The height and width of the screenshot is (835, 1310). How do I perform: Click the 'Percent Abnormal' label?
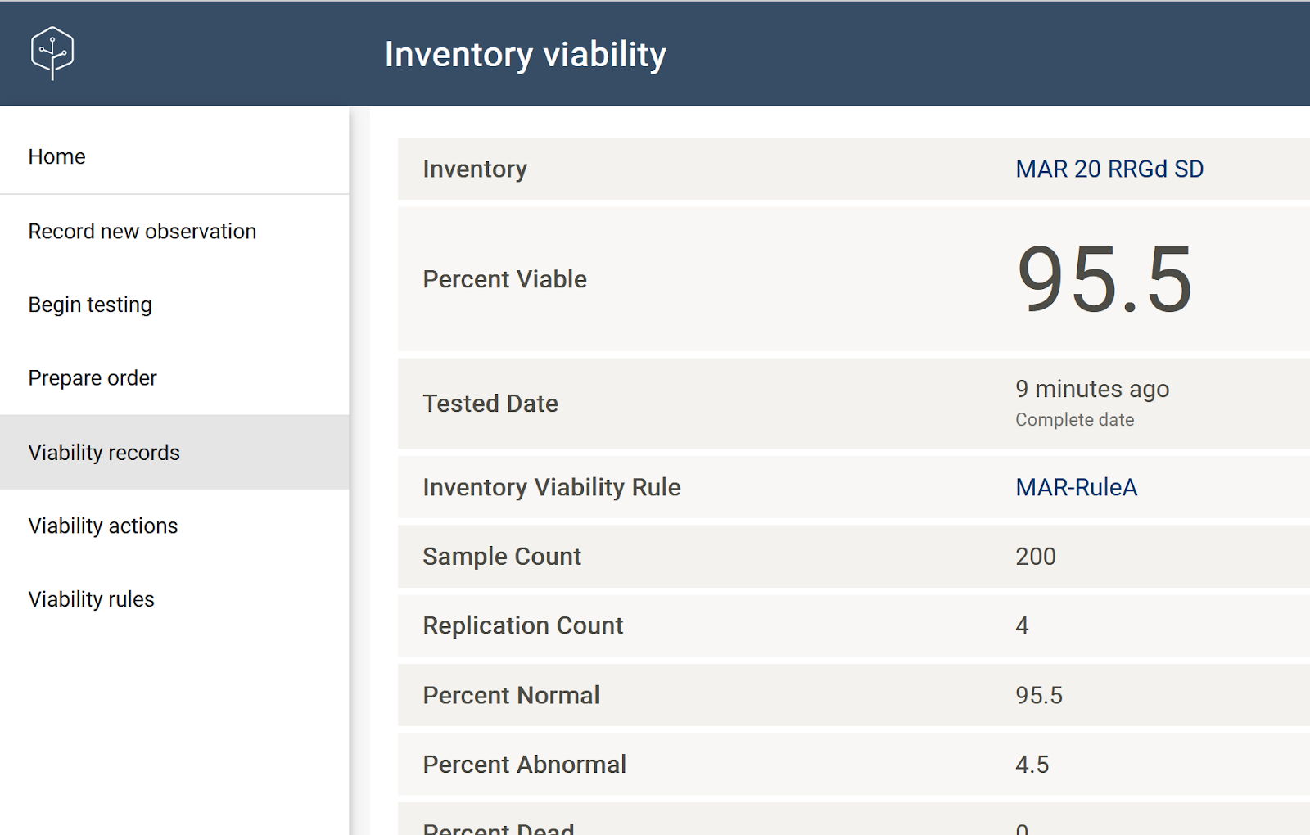[x=524, y=765]
